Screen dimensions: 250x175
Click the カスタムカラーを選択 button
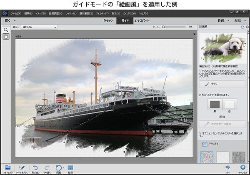click(222, 124)
